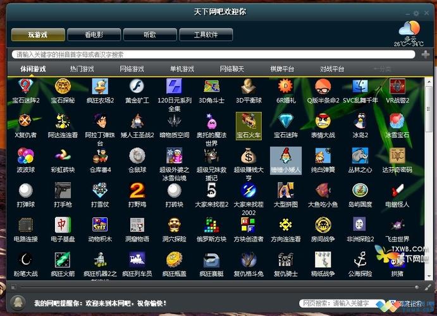The image size is (437, 316).
Task: Launch the 疯狂瓶盖 bottle cap icon
Action: click(174, 260)
